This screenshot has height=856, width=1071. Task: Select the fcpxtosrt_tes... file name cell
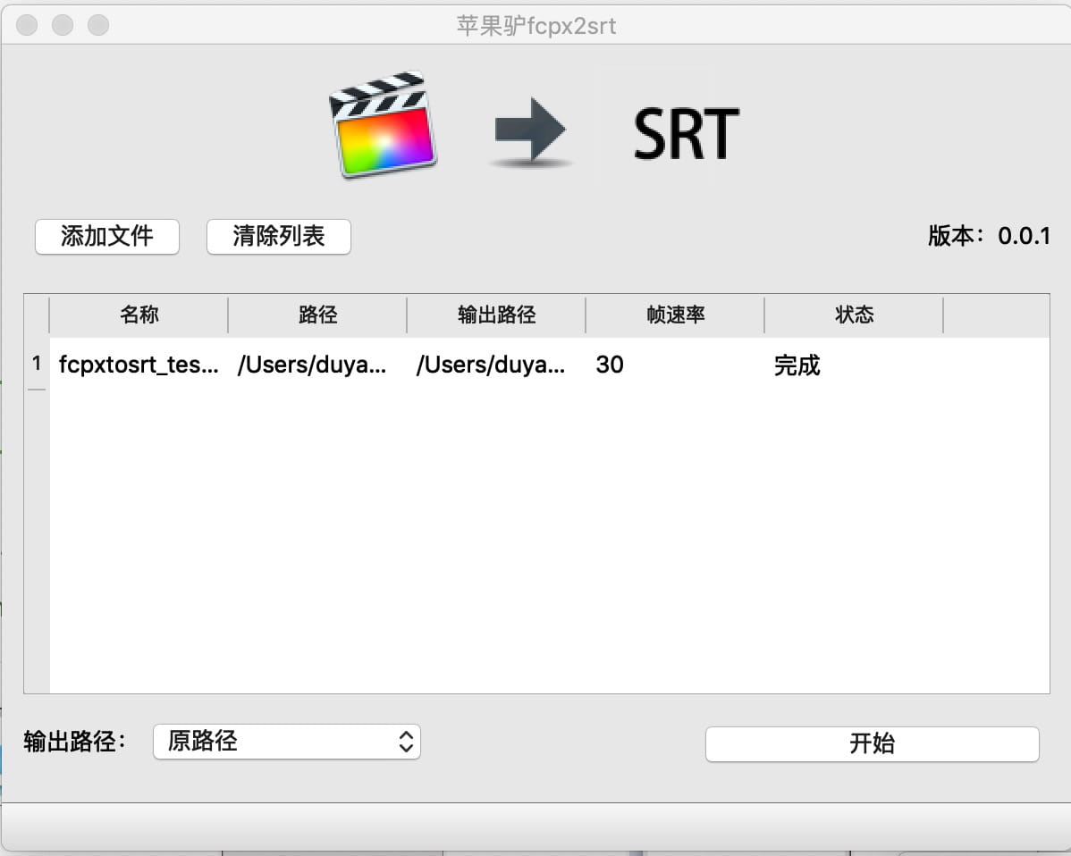tap(139, 365)
